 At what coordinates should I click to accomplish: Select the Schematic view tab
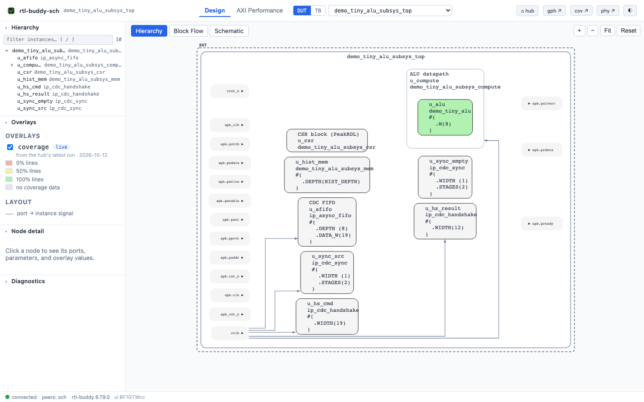pyautogui.click(x=229, y=31)
